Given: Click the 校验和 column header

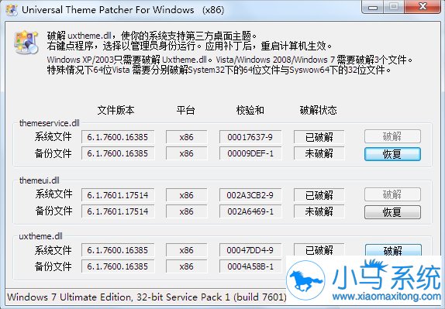Looking at the screenshot, I should (250, 110).
